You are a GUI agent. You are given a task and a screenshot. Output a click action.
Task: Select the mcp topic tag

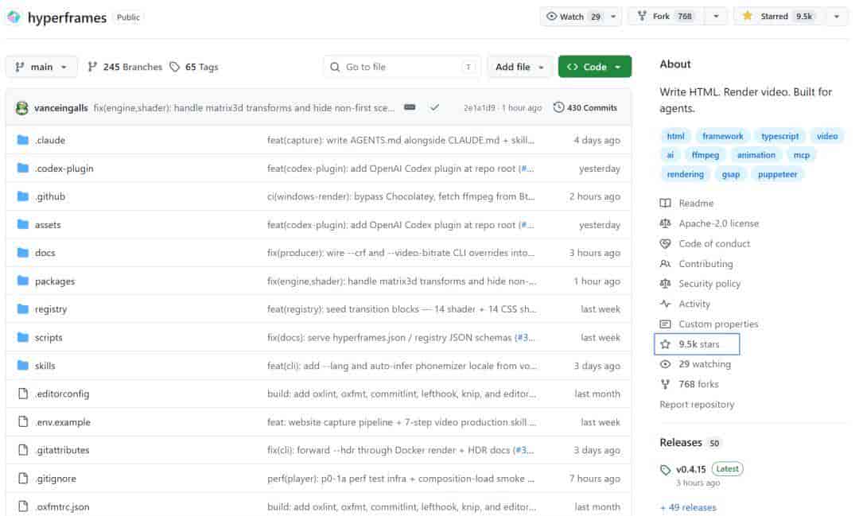tap(802, 156)
